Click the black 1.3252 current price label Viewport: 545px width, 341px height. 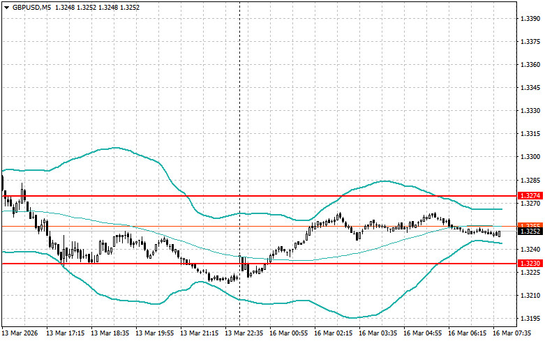[530, 232]
